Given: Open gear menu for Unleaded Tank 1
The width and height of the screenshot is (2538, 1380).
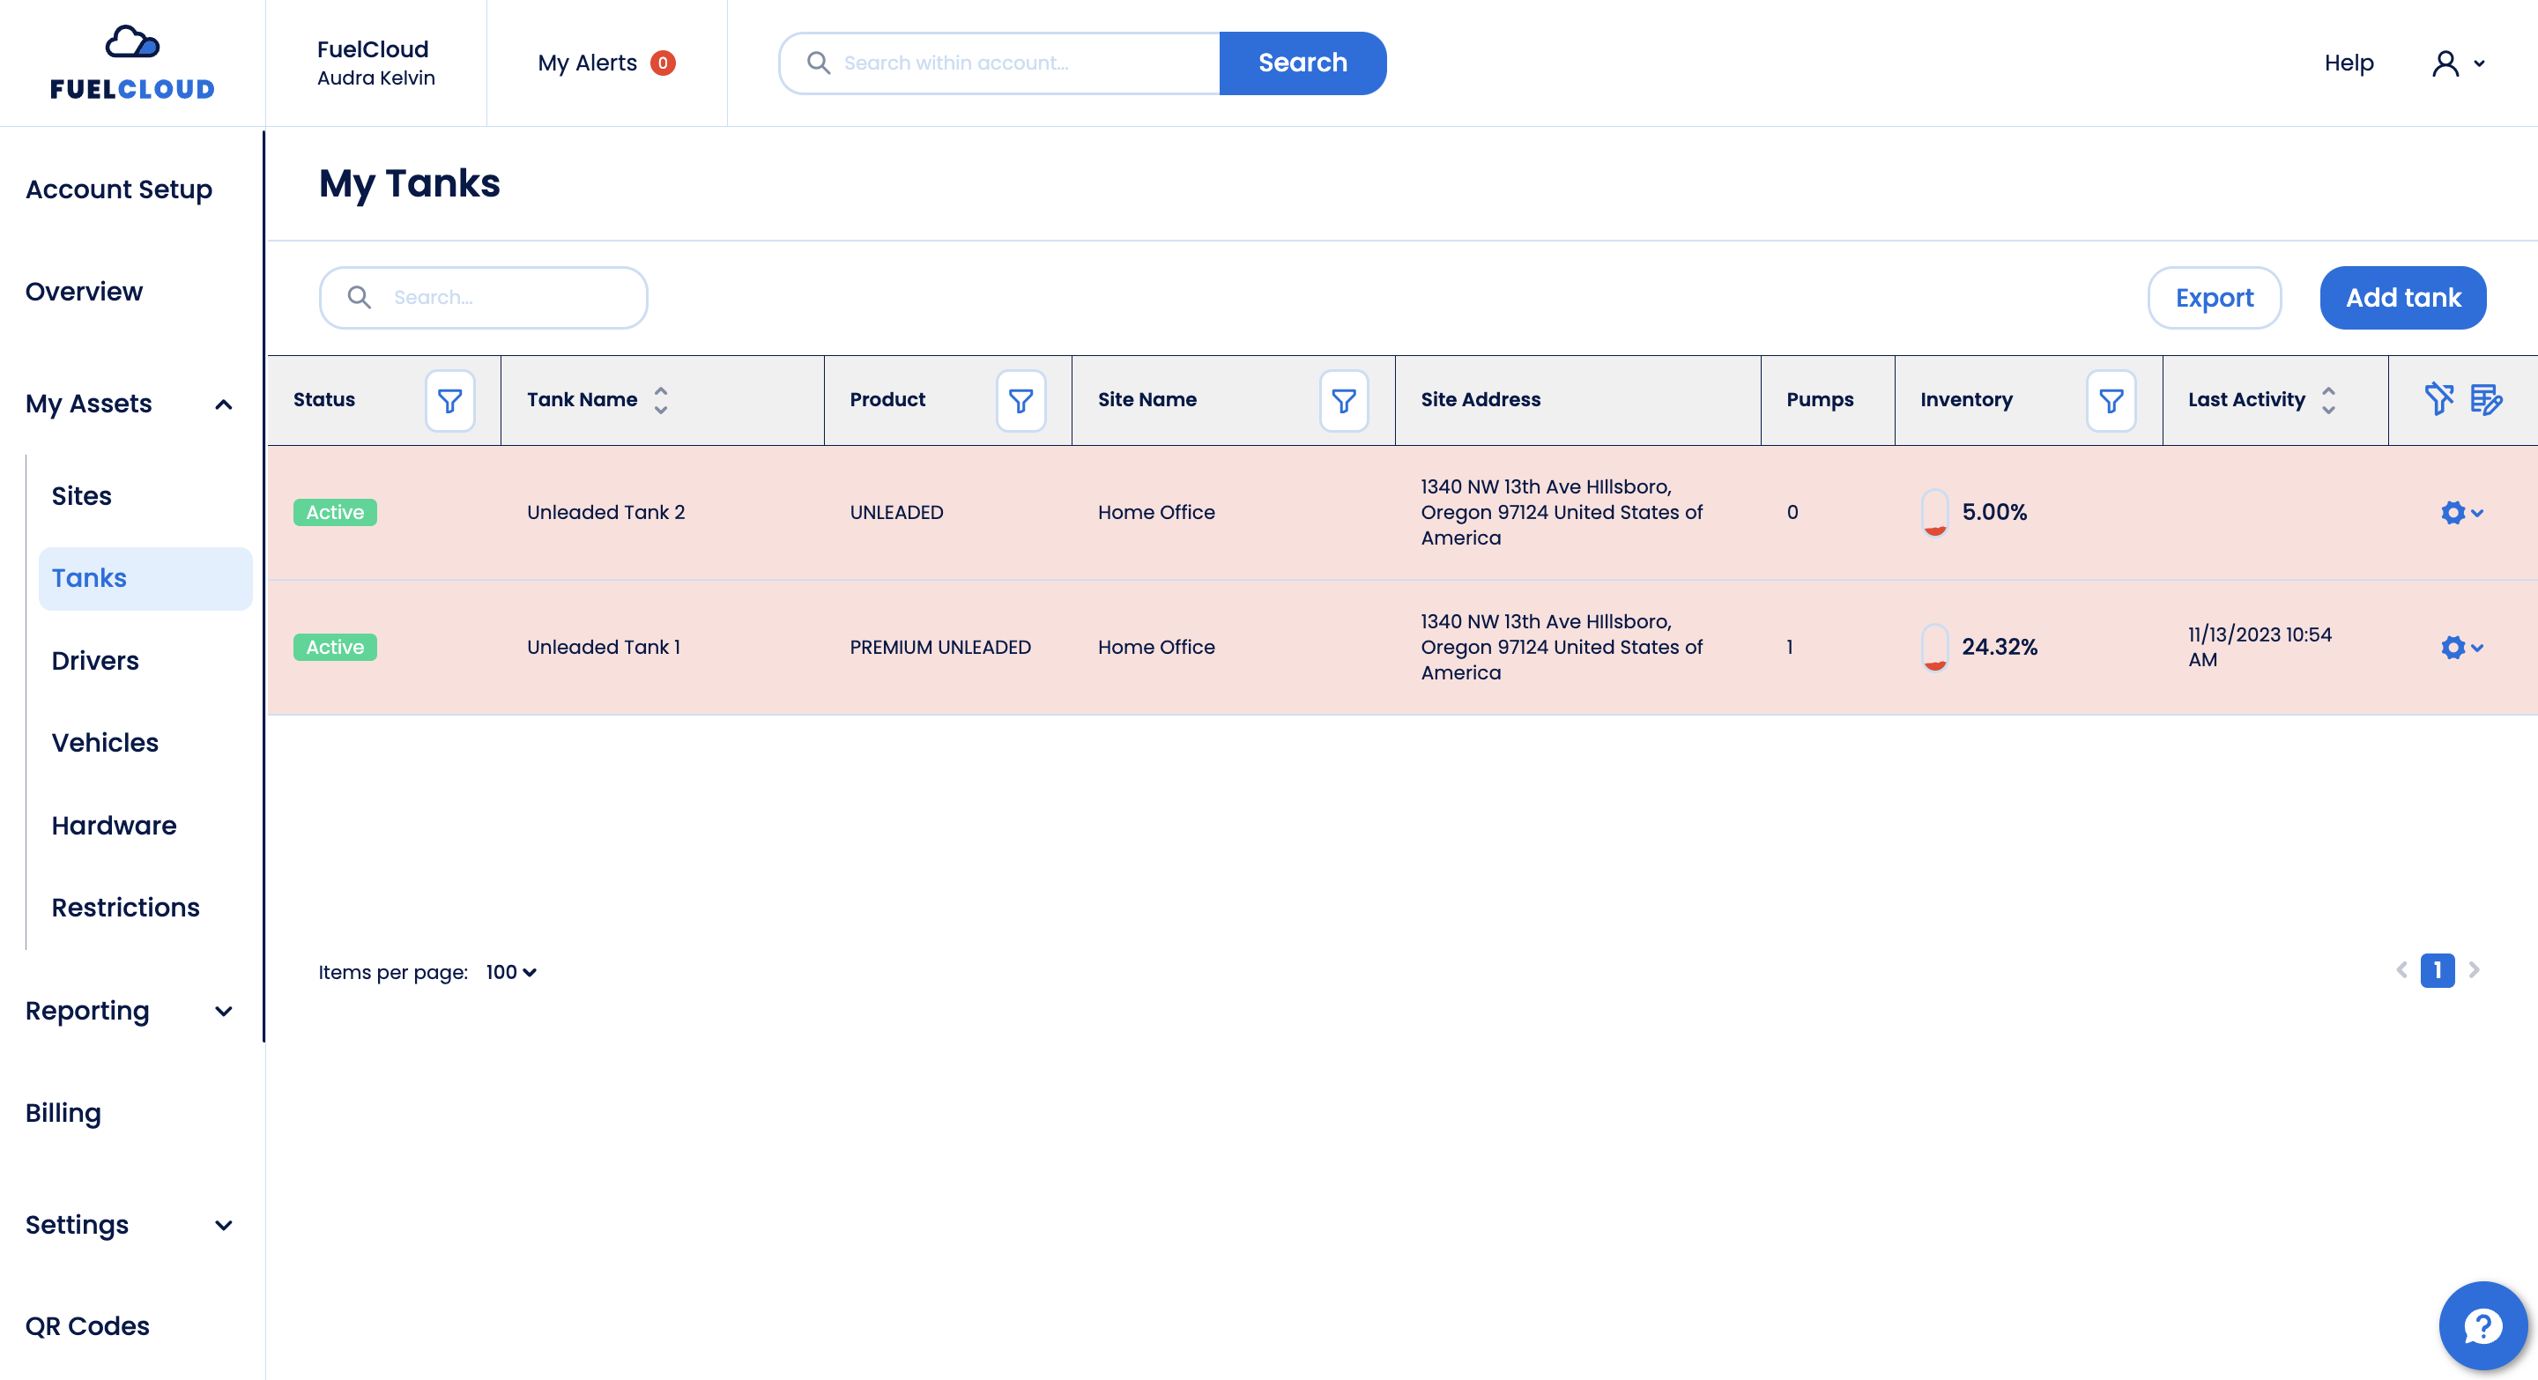Looking at the screenshot, I should (x=2460, y=647).
